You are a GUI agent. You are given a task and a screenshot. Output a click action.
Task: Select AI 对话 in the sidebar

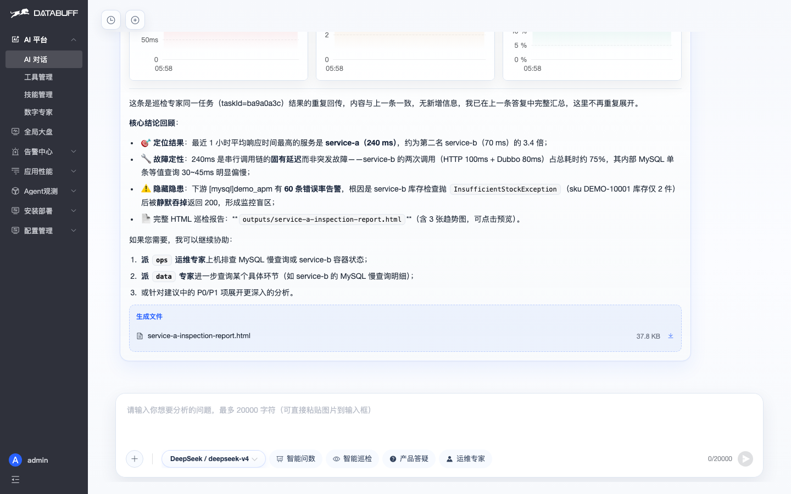(x=44, y=59)
